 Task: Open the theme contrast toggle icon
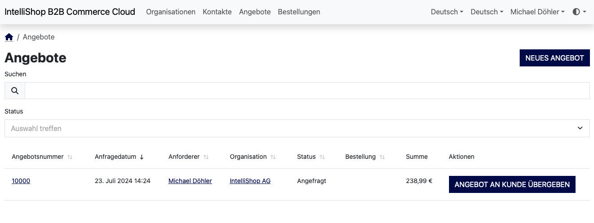coord(579,12)
